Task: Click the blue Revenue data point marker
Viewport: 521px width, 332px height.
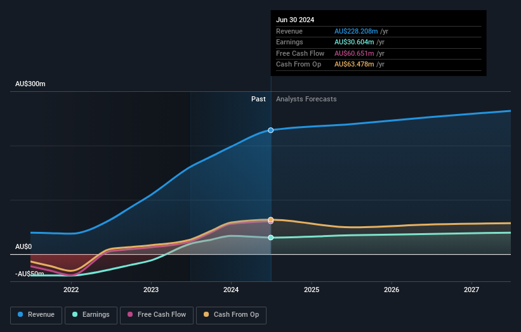Action: pyautogui.click(x=271, y=131)
